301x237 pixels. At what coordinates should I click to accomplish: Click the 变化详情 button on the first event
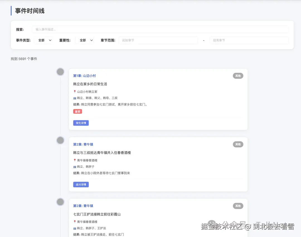coord(81,123)
